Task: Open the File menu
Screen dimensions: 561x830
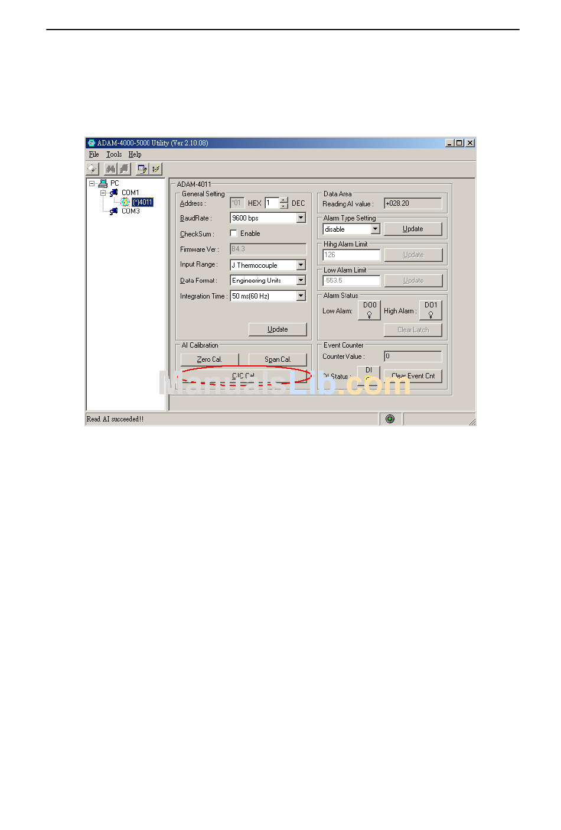Action: (94, 154)
